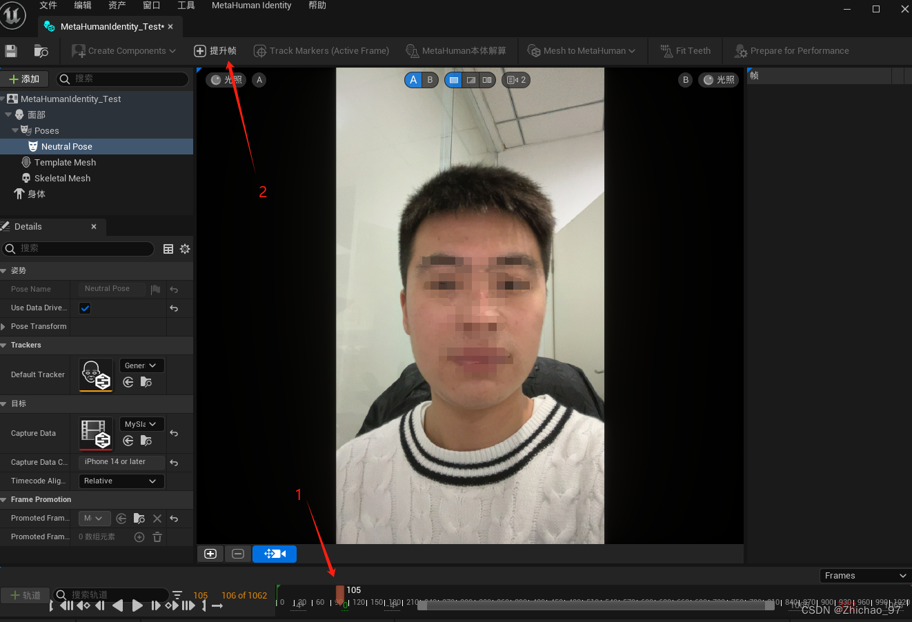The image size is (912, 622).
Task: Use selected asset for Capture Data
Action: point(128,441)
